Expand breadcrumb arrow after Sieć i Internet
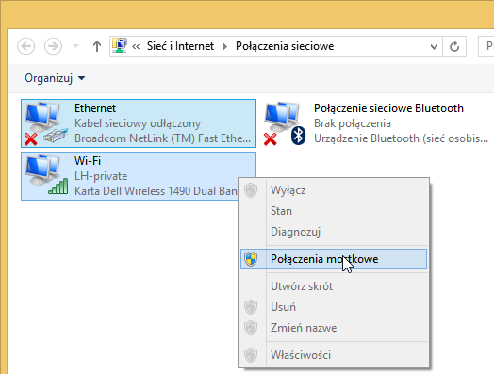Viewport: 494px width, 374px height. [x=225, y=46]
